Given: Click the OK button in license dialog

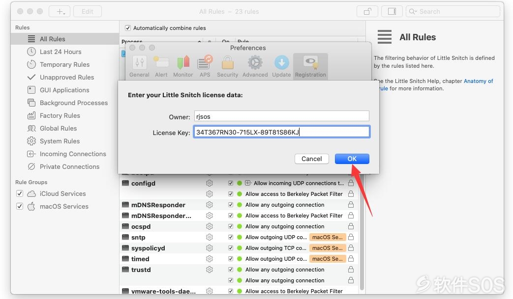Looking at the screenshot, I should 352,159.
